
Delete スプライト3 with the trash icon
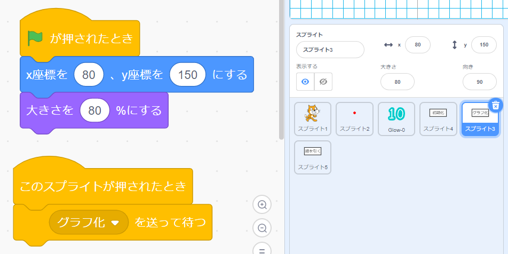point(495,105)
